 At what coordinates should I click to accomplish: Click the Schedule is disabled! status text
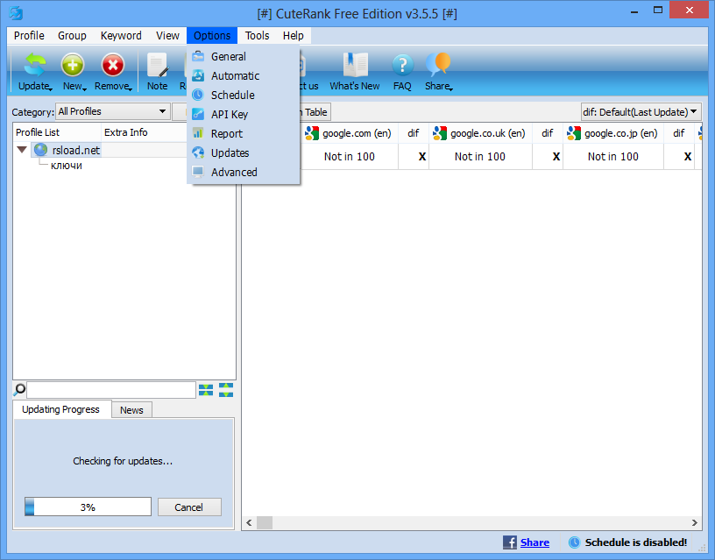pyautogui.click(x=635, y=542)
